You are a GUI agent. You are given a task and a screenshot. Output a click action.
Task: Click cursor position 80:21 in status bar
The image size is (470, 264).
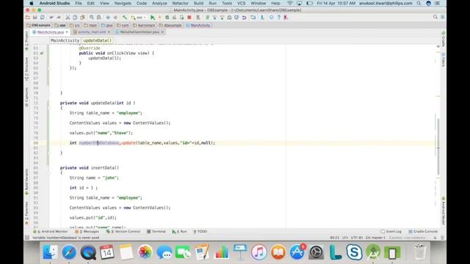click(335, 238)
